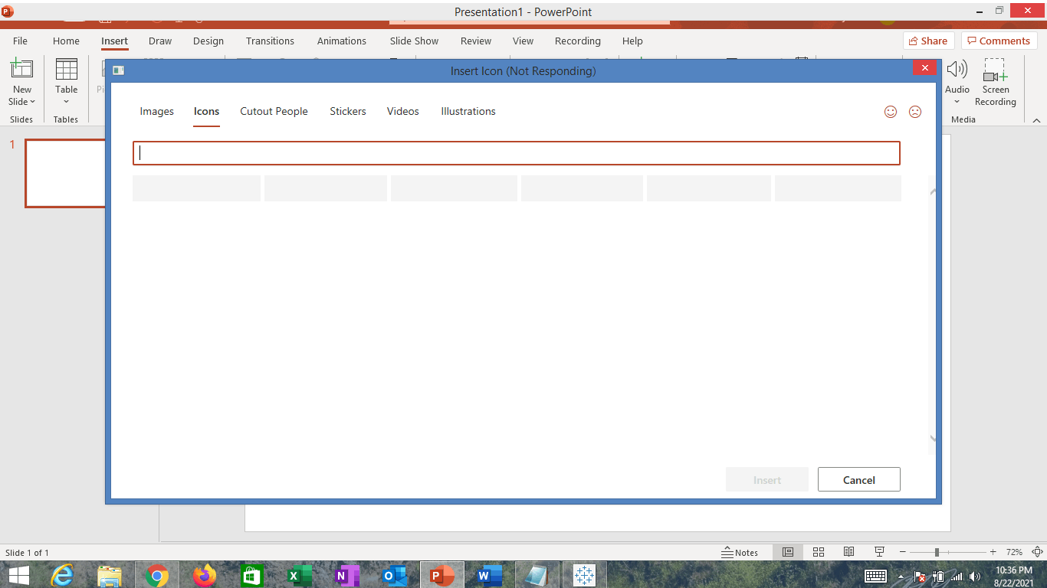
Task: Open the Animations ribbon tab
Action: pyautogui.click(x=342, y=41)
